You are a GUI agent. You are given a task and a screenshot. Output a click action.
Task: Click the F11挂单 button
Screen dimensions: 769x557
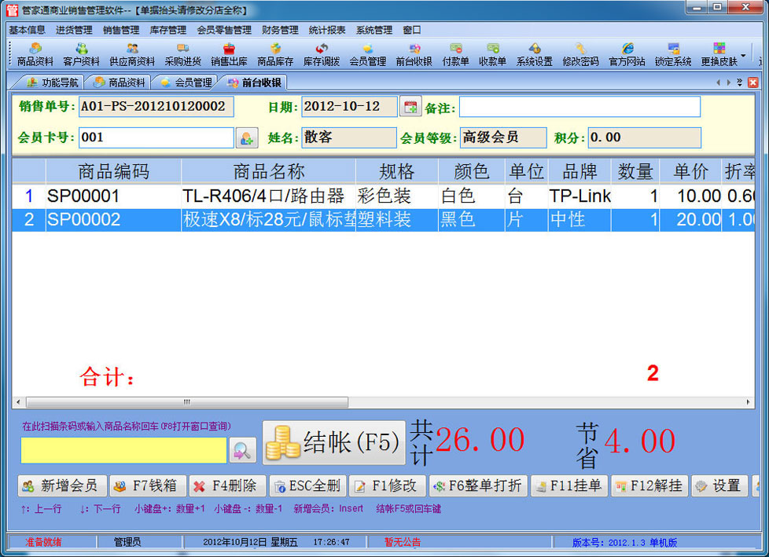click(x=569, y=486)
